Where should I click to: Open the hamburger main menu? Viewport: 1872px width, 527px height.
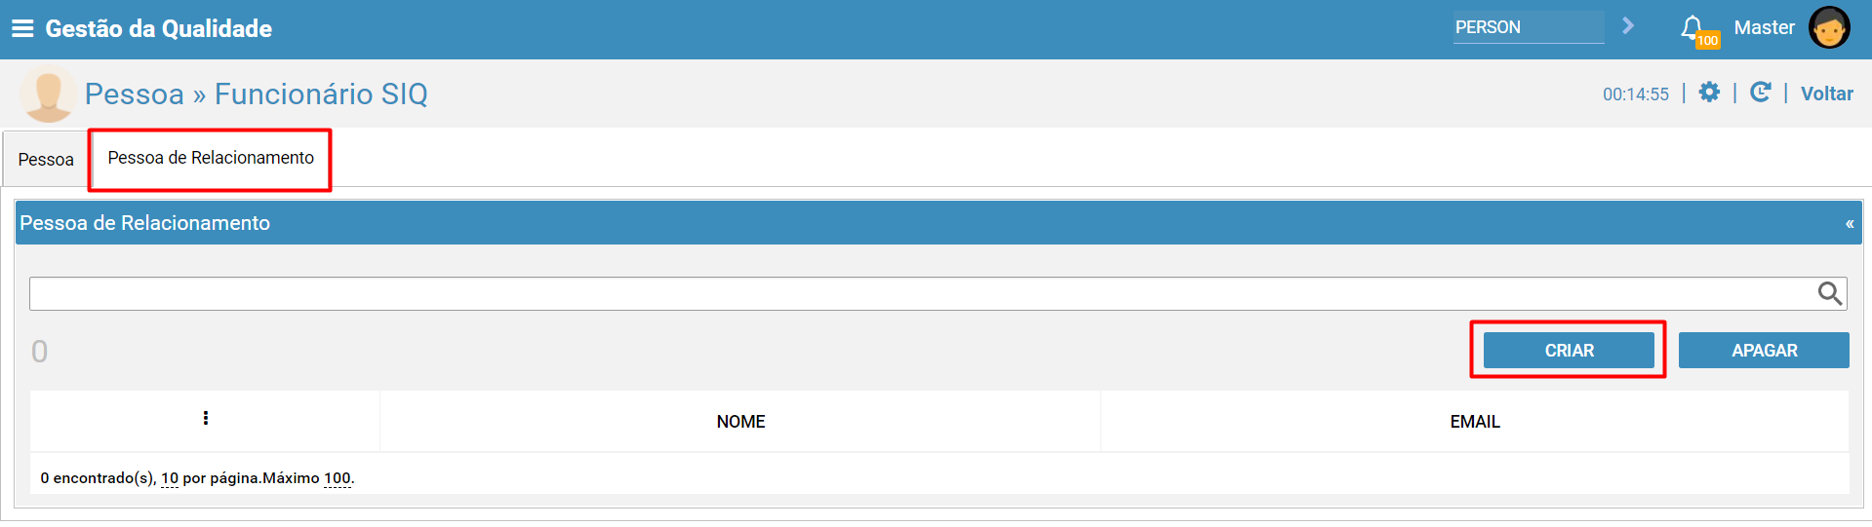tap(22, 28)
